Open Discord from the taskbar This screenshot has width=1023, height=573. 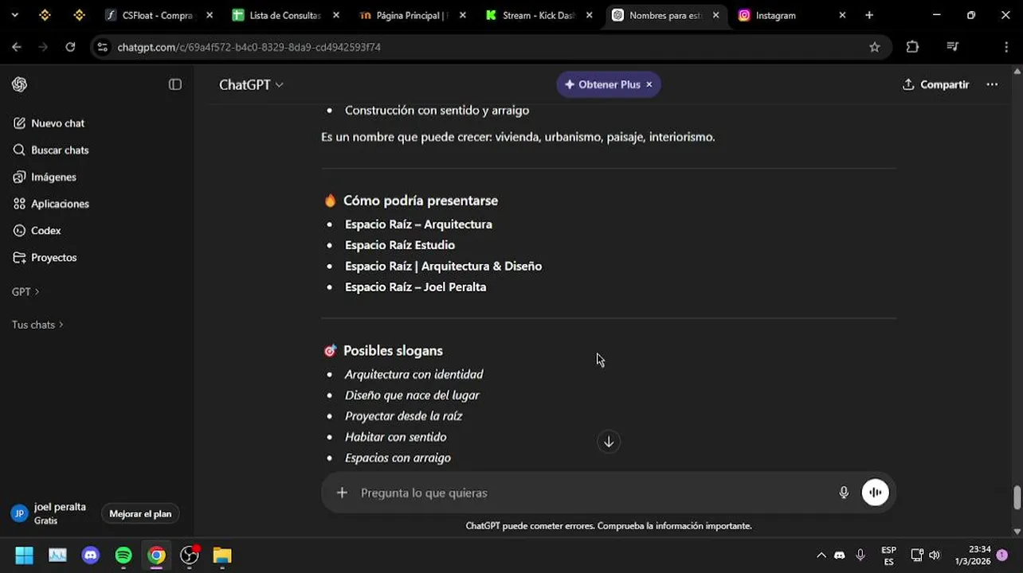91,555
